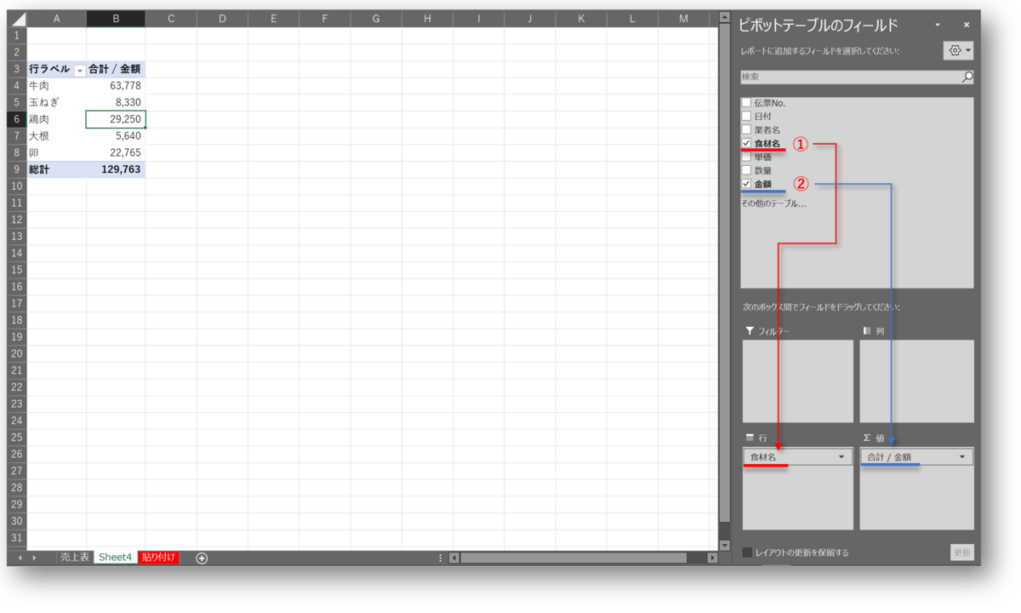Select row 1 header
Image resolution: width=1021 pixels, height=613 pixels.
tap(17, 36)
